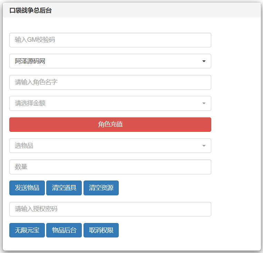Focus the 请输入授权密码 password field
The width and height of the screenshot is (263, 253).
coord(110,209)
